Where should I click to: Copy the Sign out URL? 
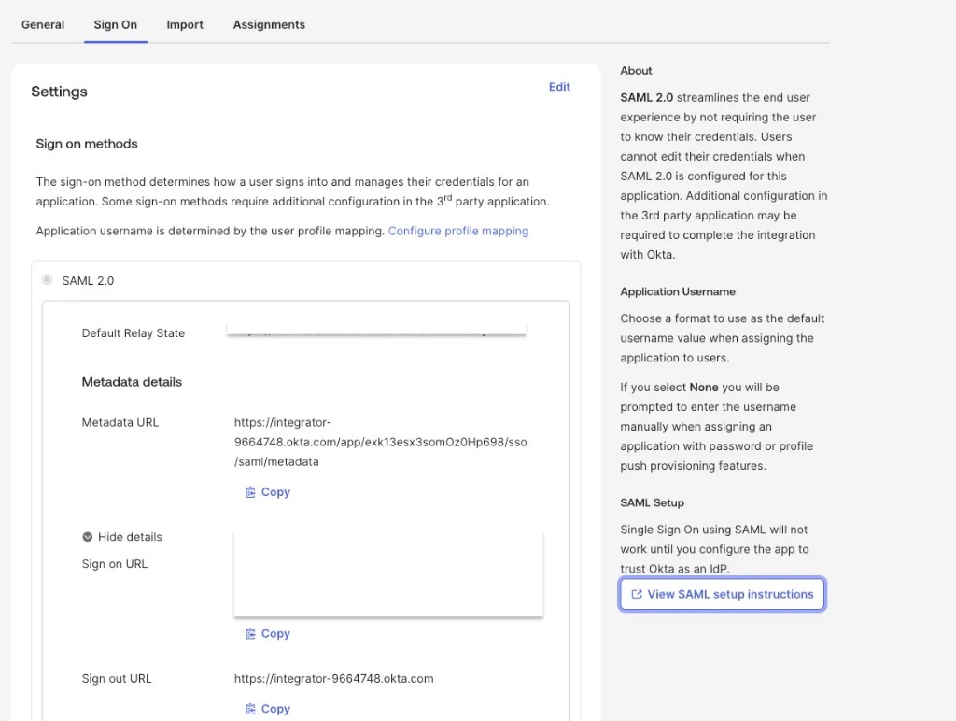tap(268, 709)
